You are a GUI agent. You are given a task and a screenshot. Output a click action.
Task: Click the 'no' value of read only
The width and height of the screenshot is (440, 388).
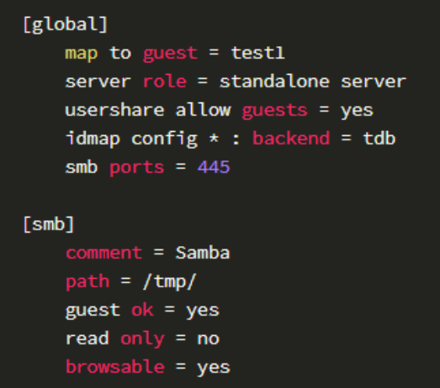(x=208, y=339)
